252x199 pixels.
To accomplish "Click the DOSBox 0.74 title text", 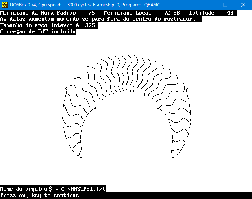I will [x=85, y=5].
